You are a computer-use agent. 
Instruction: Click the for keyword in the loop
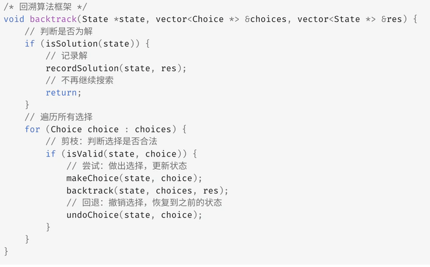coord(32,129)
